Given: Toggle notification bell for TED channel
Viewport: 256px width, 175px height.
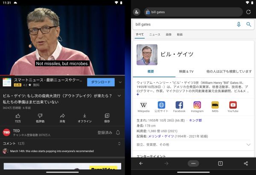Looking at the screenshot, I should (118, 133).
